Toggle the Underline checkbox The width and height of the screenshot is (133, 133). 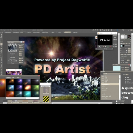[126, 79]
